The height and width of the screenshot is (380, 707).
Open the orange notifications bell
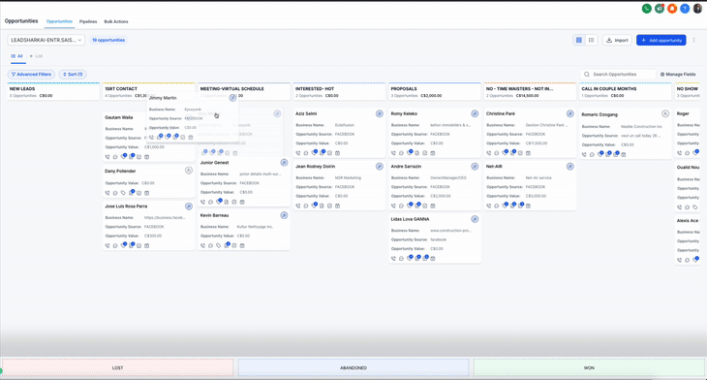click(x=672, y=9)
